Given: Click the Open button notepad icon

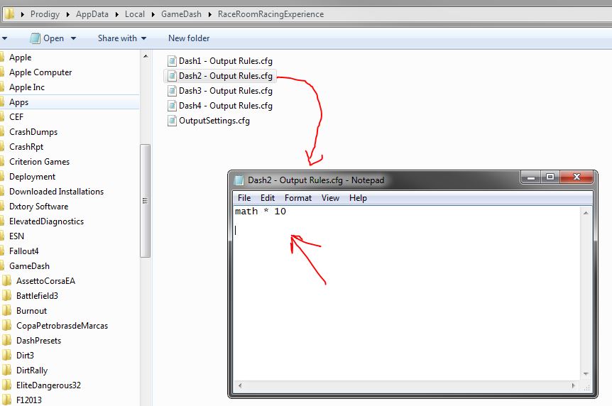Looking at the screenshot, I should tap(35, 38).
